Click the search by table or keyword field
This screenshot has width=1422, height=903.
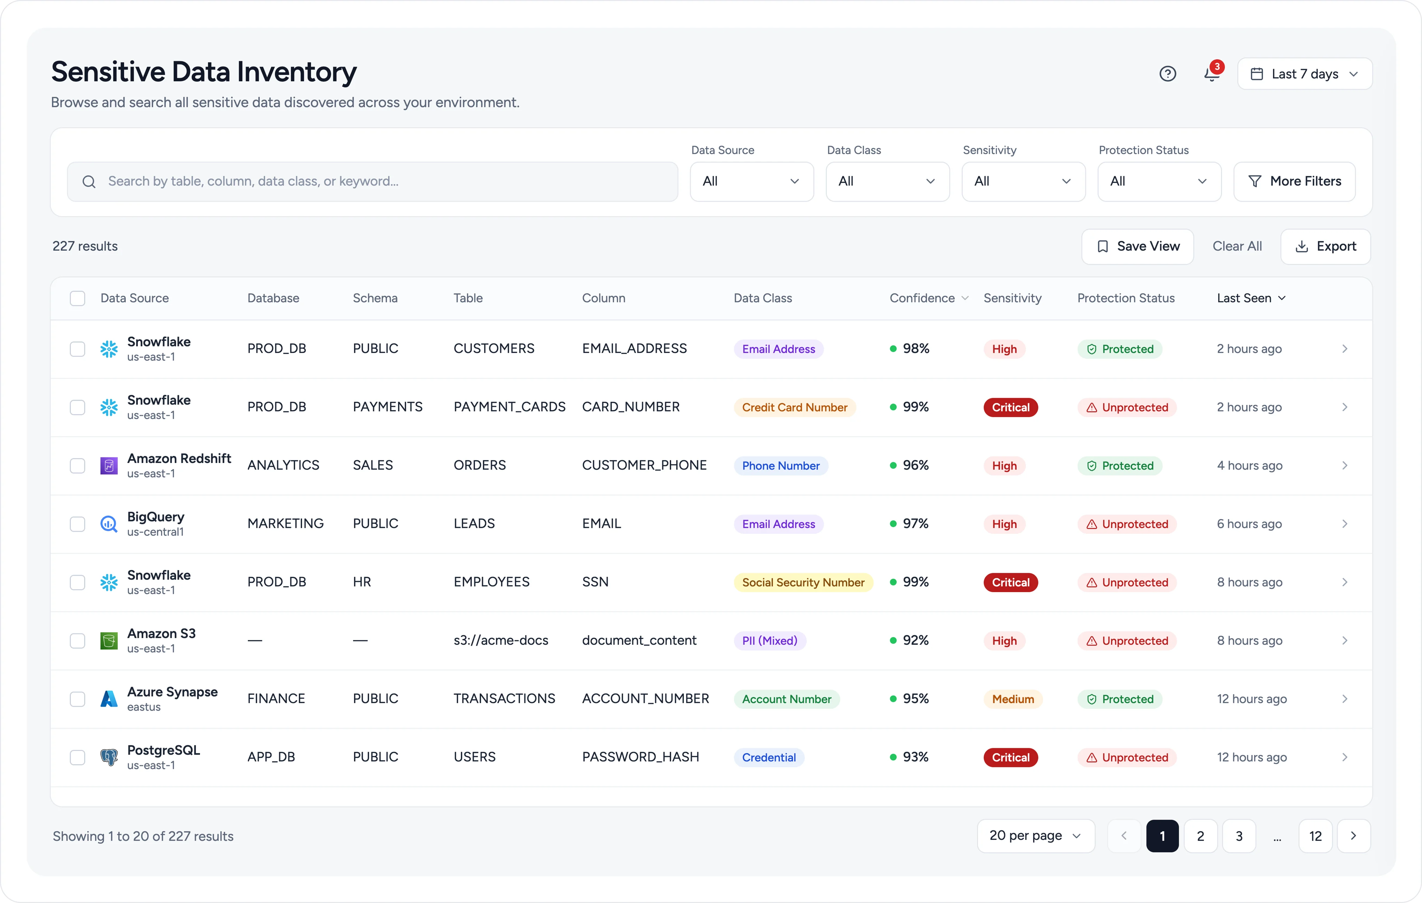373,181
